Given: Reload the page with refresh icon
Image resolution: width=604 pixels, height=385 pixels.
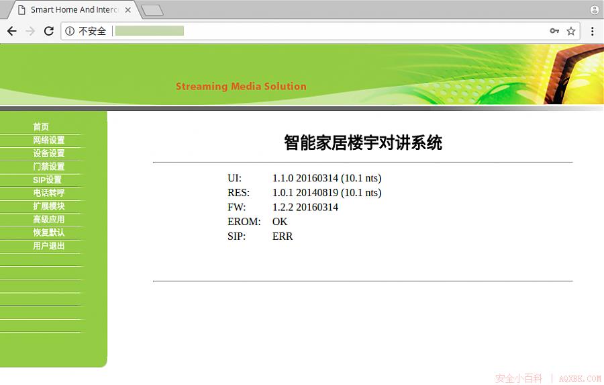Looking at the screenshot, I should pyautogui.click(x=48, y=31).
